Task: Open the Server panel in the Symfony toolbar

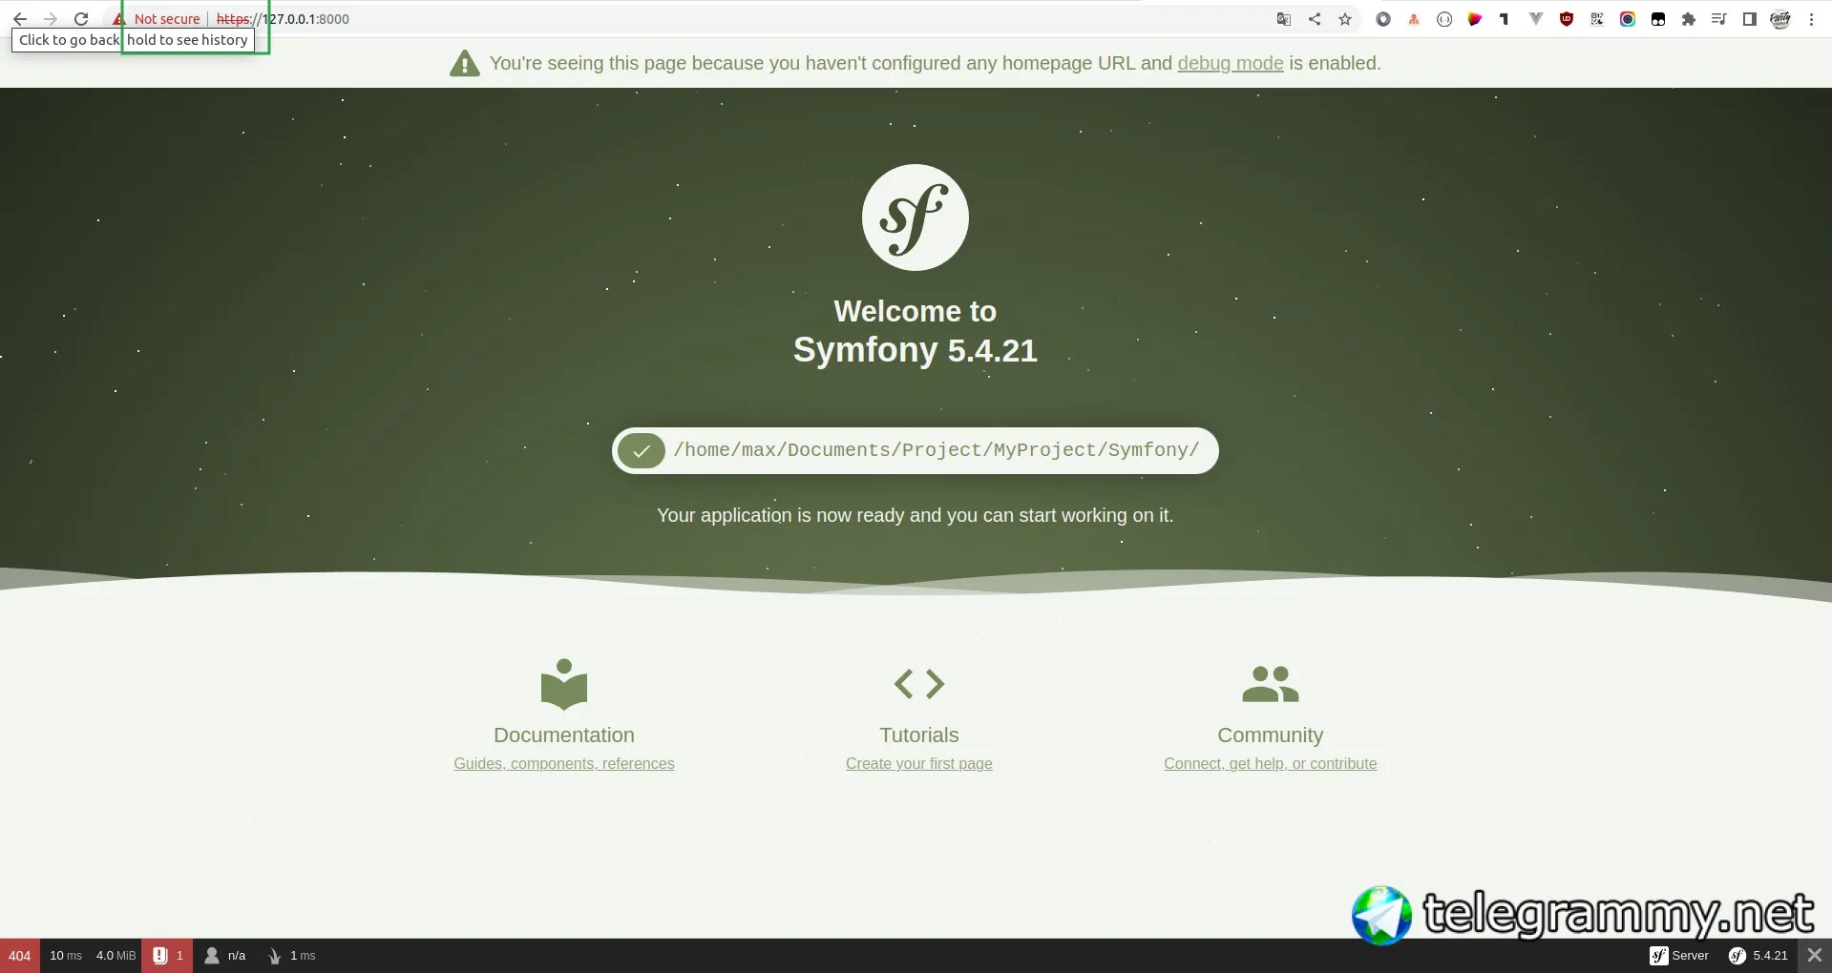Action: (1679, 956)
